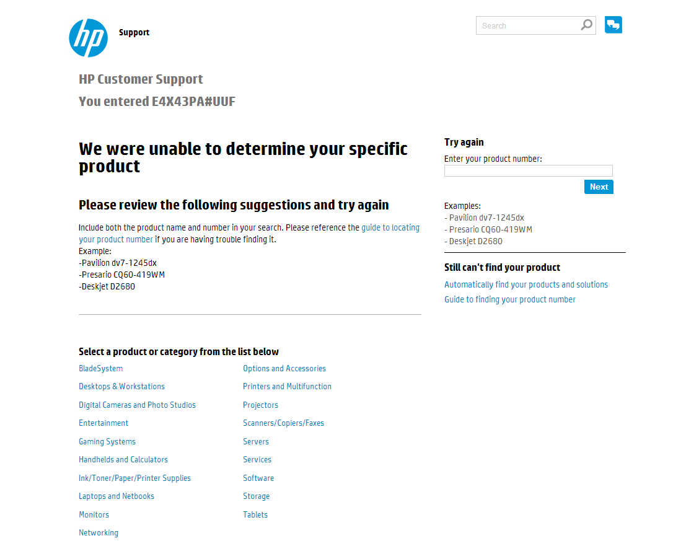Open Guide to finding your product number
699x546 pixels.
click(510, 299)
